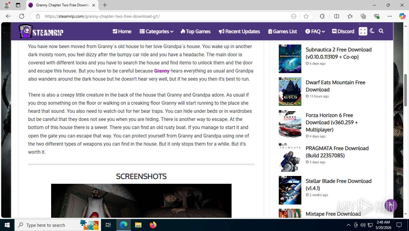Add page to favorites star

tap(306, 16)
